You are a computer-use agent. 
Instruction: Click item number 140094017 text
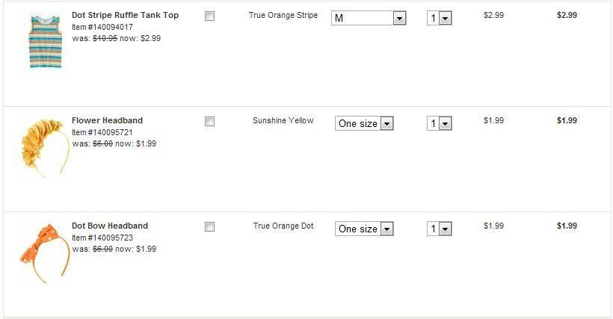pos(102,27)
